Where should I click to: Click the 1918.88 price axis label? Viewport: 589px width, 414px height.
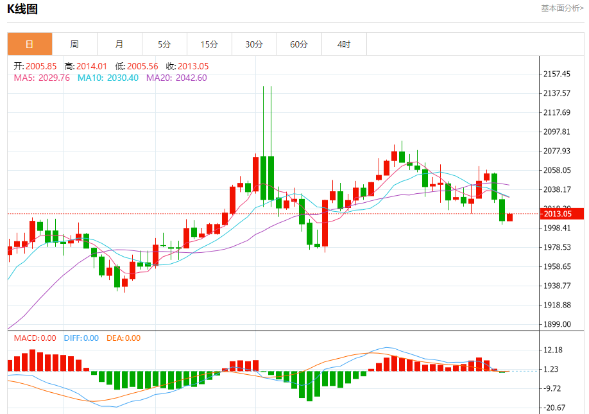[x=557, y=305]
